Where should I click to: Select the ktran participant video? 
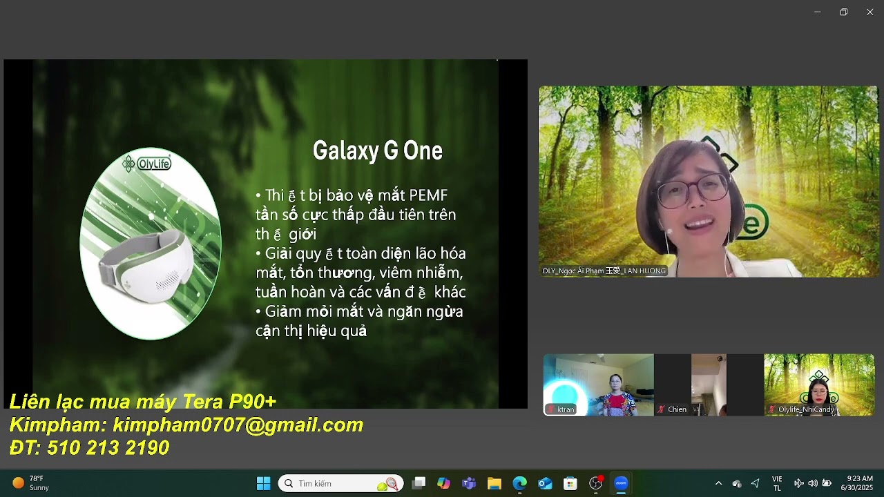tap(598, 385)
